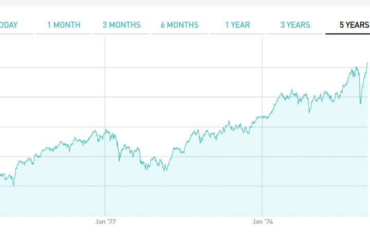The width and height of the screenshot is (370, 247).
Task: Open the 1 YEAR chart range
Action: [237, 25]
